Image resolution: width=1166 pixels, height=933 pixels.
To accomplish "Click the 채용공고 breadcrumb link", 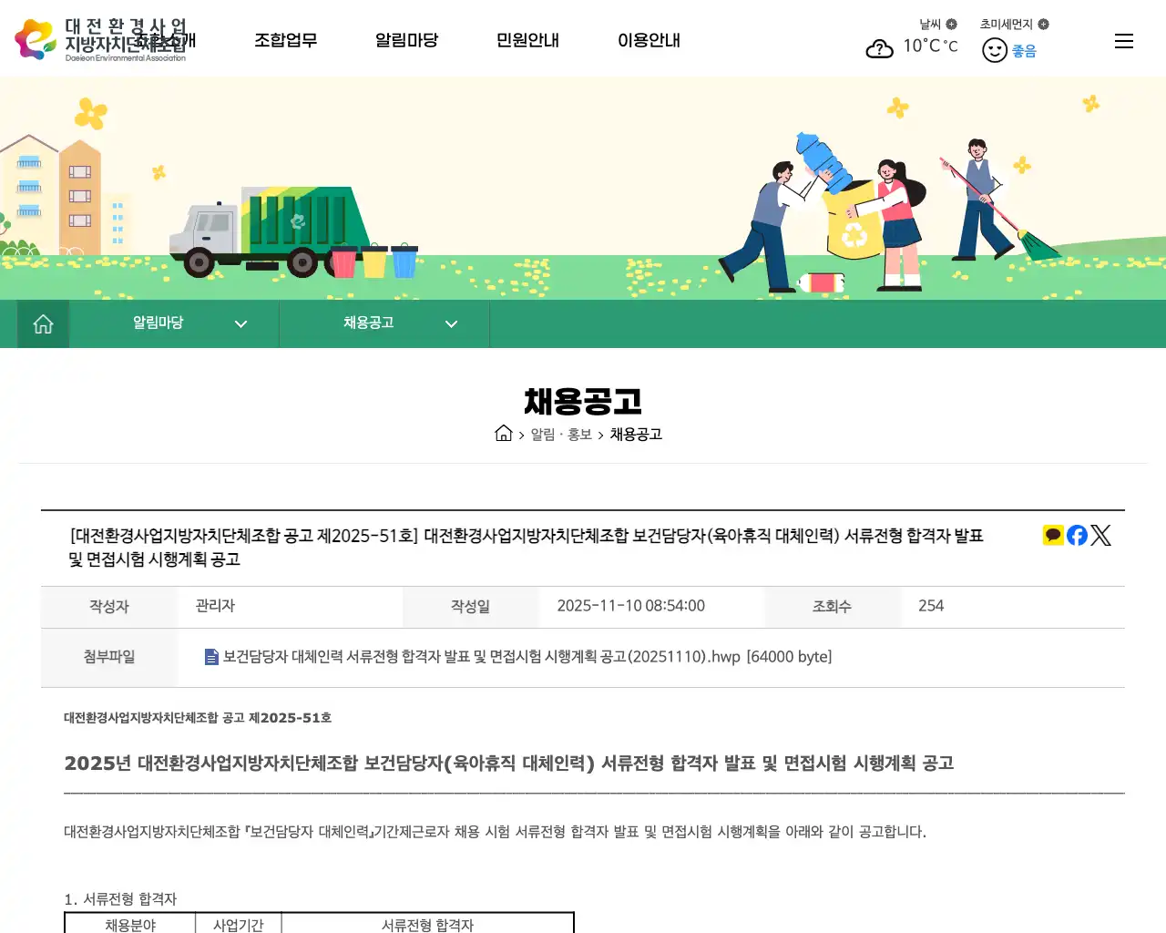I will point(636,435).
